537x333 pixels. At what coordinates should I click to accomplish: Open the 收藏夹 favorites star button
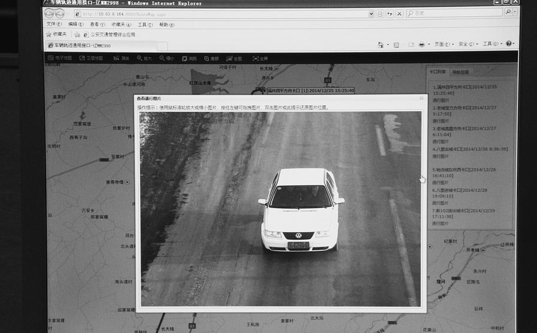coord(56,34)
